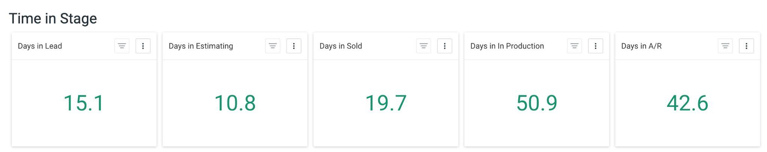Click the filter icon on Days in Sold
Screen dimensions: 767x152
(x=424, y=46)
